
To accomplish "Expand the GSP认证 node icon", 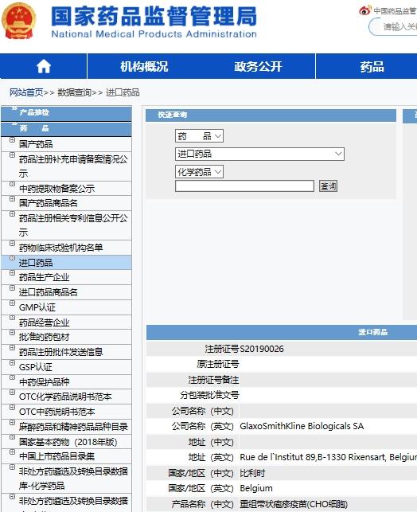I will pos(12,363).
